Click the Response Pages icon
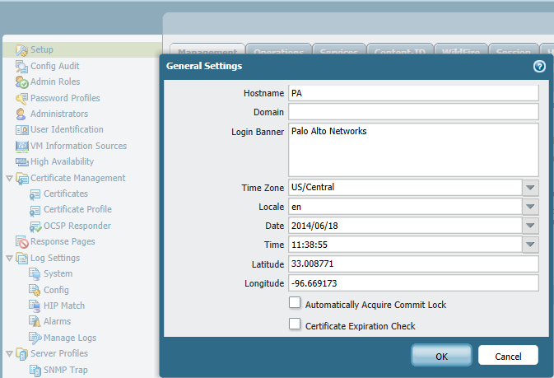The height and width of the screenshot is (378, 554). pos(22,242)
